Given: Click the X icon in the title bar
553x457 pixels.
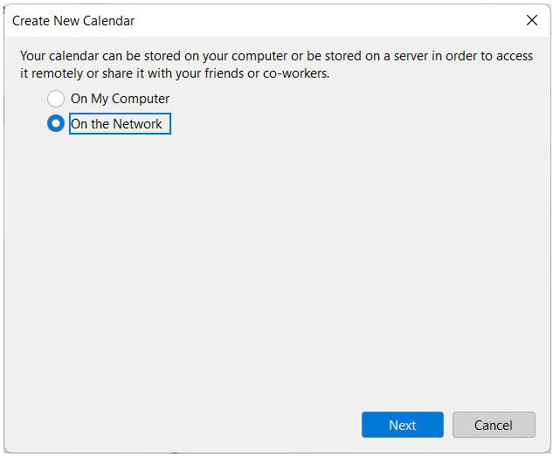Looking at the screenshot, I should click(x=531, y=20).
